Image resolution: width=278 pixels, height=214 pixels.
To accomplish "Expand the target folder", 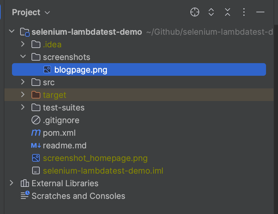I will pyautogui.click(x=22, y=94).
